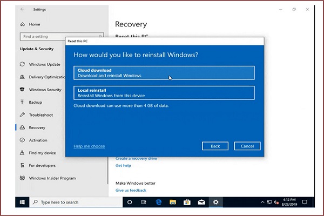Click the network icon in system tray
Image resolution: width=324 pixels, height=216 pixels.
[269, 202]
